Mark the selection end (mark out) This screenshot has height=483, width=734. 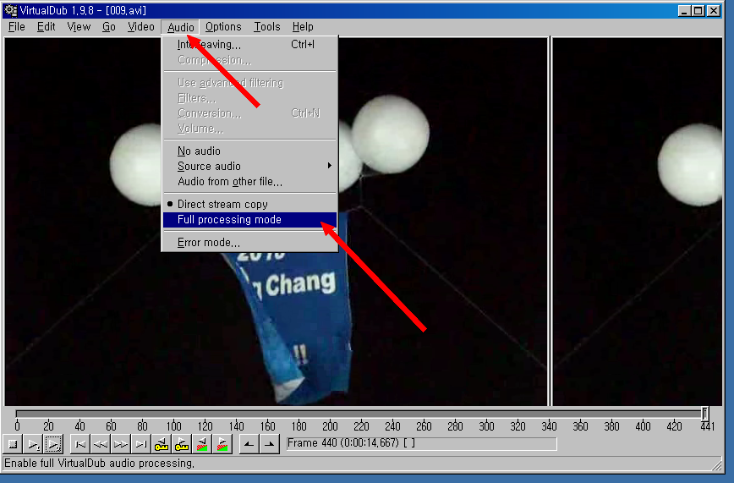pos(270,444)
